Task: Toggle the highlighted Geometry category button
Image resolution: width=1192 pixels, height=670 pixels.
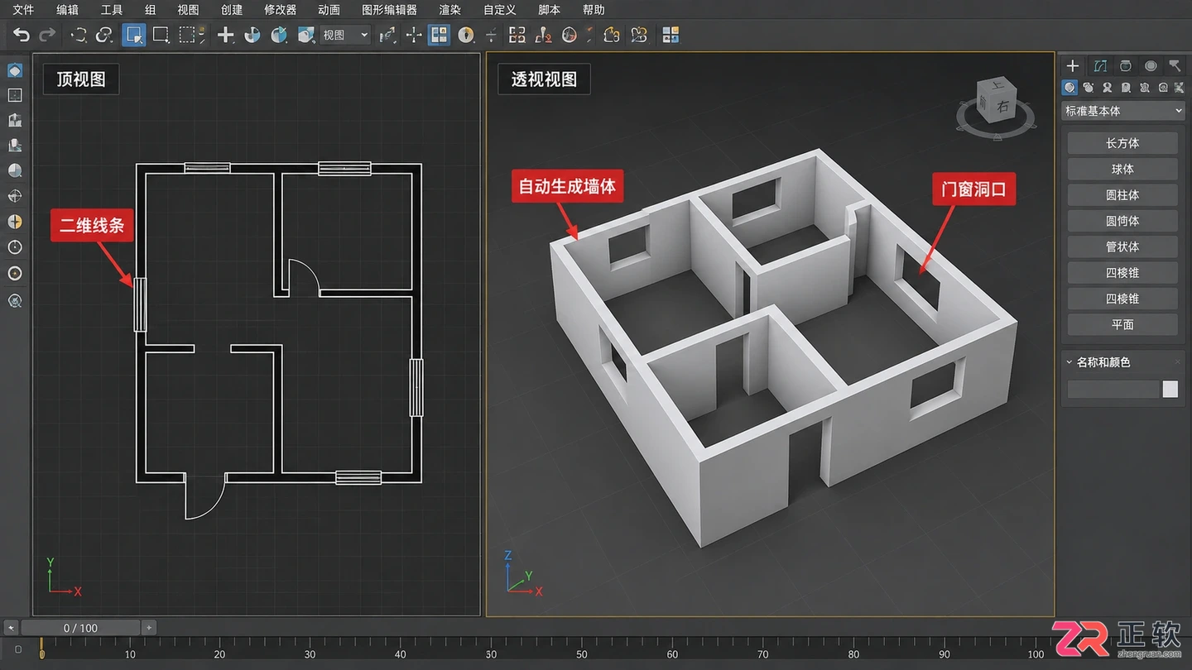Action: click(x=1069, y=88)
